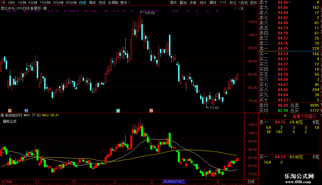
Task: Click the 100.0 label on the main price axis
Action: coord(252,35)
